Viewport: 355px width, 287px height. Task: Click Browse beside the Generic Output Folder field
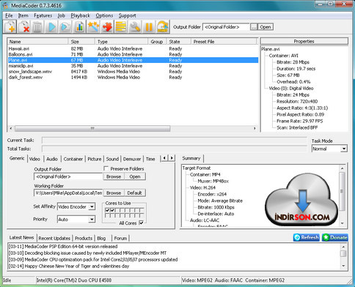[x=114, y=176]
